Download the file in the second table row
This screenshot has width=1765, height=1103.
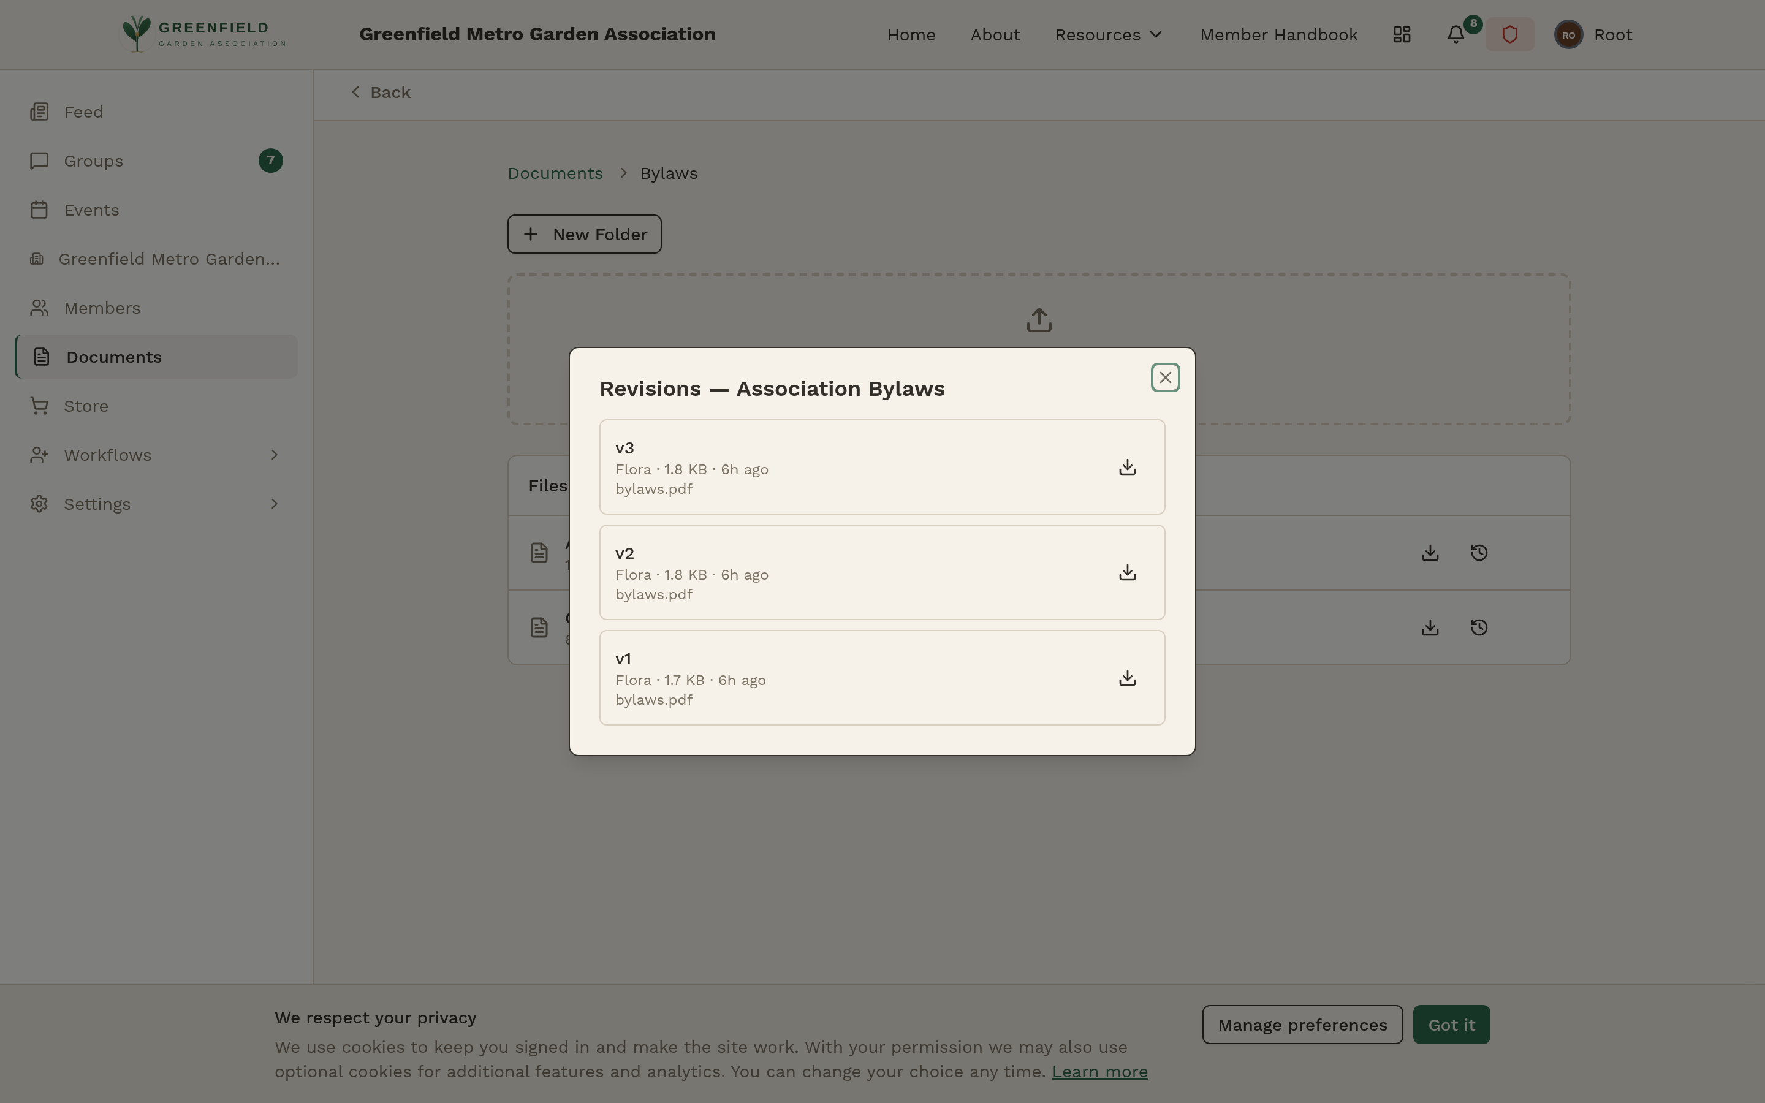point(1430,627)
